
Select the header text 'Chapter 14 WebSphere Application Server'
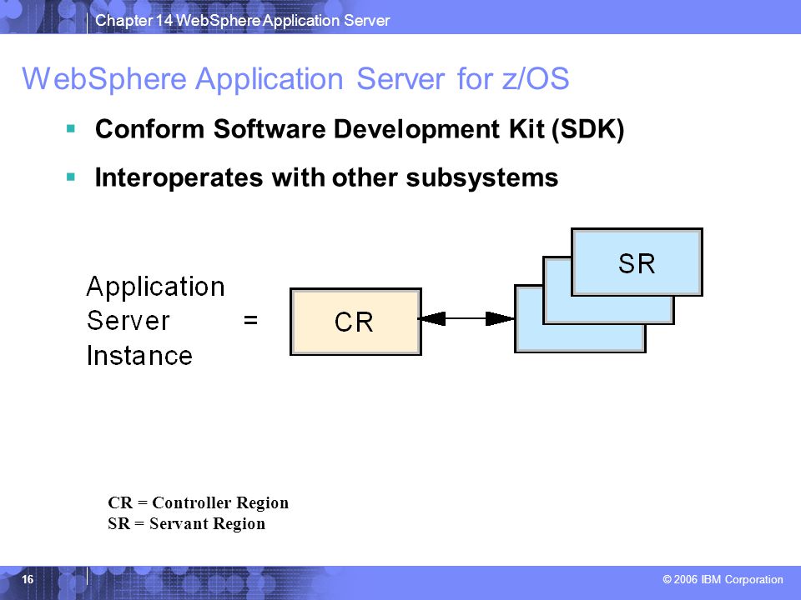tap(243, 20)
